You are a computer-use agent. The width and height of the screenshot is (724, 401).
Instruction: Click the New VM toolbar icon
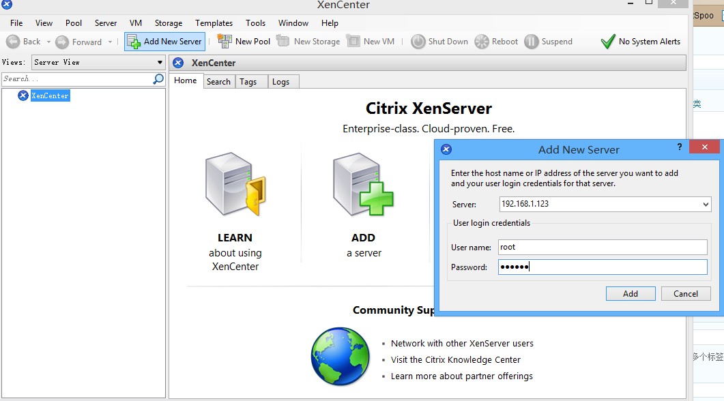coord(353,41)
